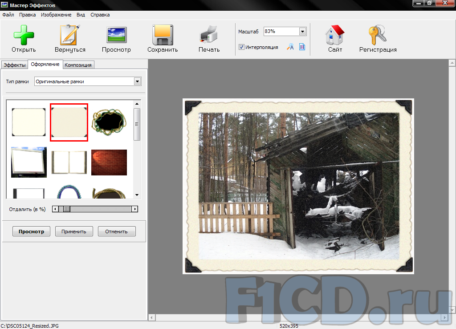Choose the billboard screen frame thumbnail
The image size is (456, 329).
[29, 162]
